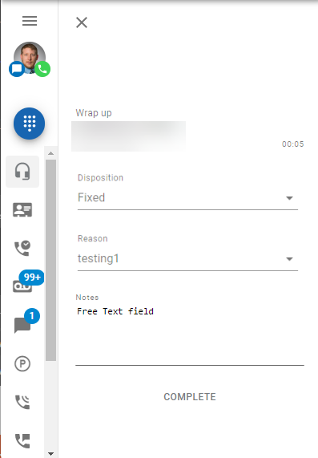Click the blue dialpad button

click(29, 124)
